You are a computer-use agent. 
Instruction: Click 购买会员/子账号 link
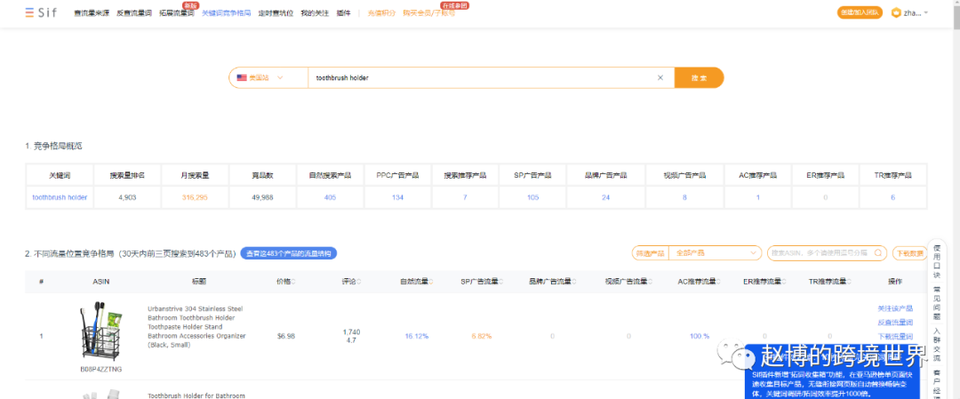[428, 12]
